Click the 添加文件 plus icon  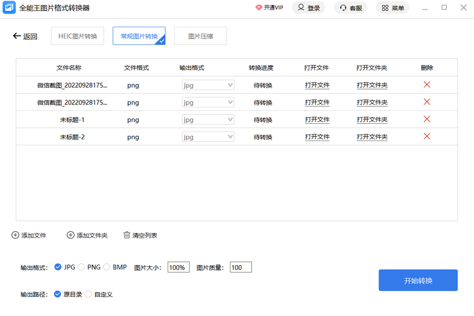[x=15, y=235]
